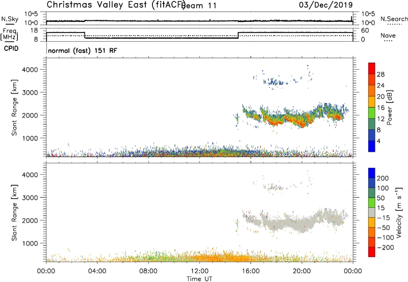Click the '04:00' time tick label
This screenshot has width=408, height=282.
[x=97, y=271]
